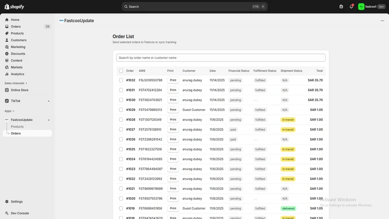Expand the Apps section
Viewport: 389px width, 219px height.
pyautogui.click(x=9, y=111)
